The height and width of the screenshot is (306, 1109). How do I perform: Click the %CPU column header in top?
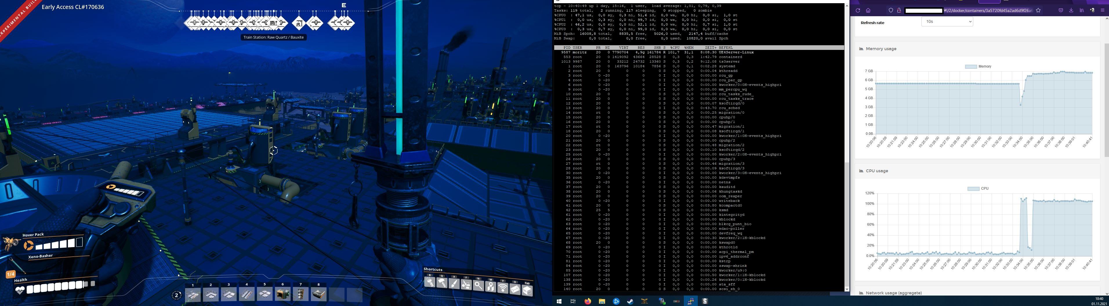pyautogui.click(x=675, y=47)
